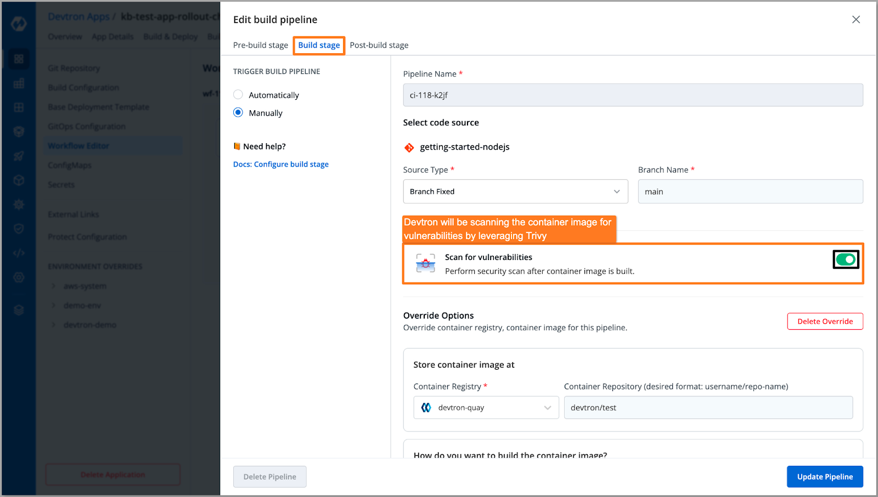Click the book icon beside Need help?
The width and height of the screenshot is (878, 497).
click(x=237, y=146)
